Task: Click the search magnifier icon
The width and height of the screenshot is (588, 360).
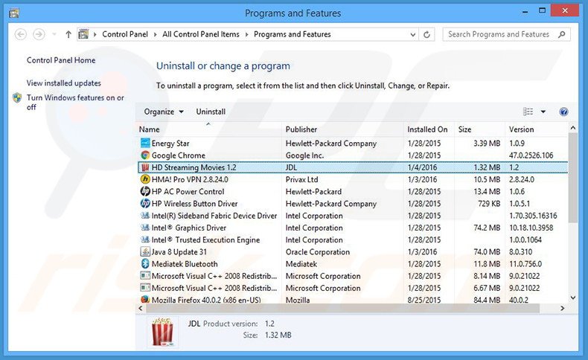Action: tap(561, 34)
